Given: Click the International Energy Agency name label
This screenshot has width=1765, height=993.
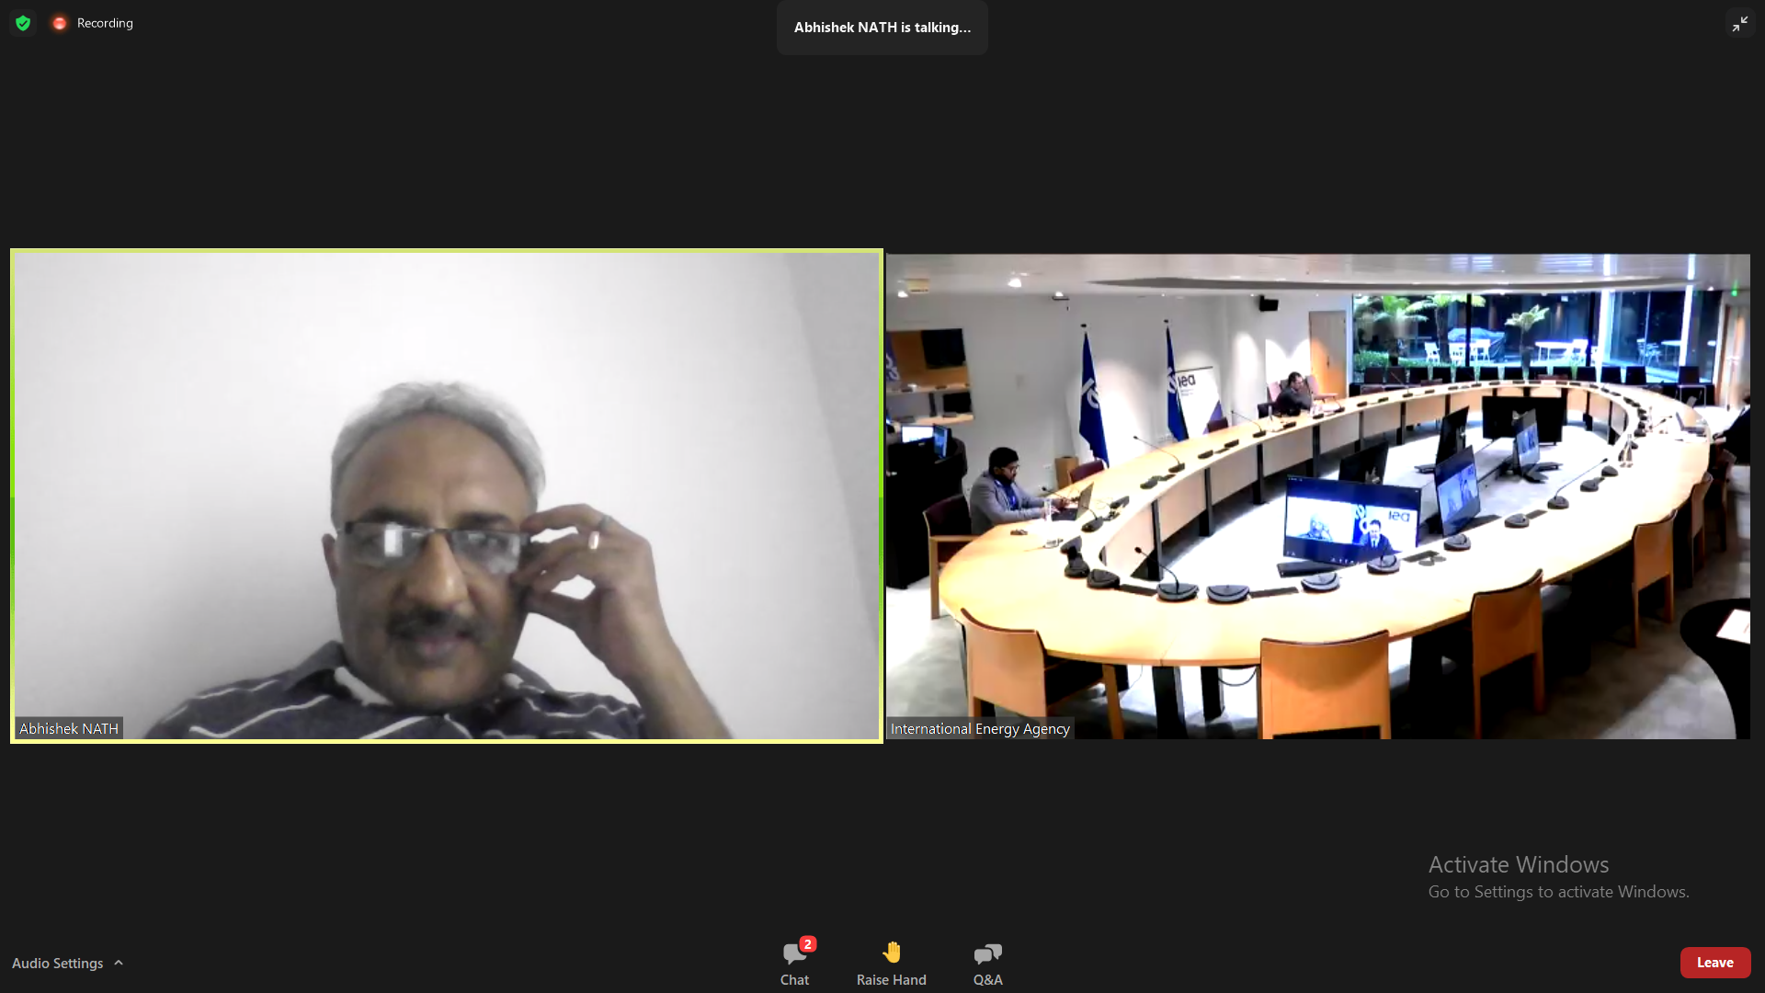Looking at the screenshot, I should [980, 728].
